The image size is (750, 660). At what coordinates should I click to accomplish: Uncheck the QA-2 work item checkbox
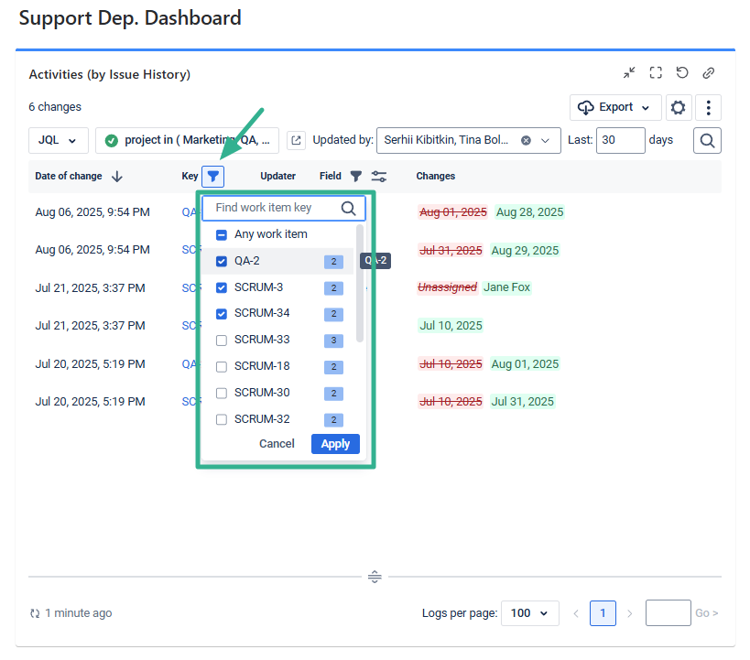222,261
